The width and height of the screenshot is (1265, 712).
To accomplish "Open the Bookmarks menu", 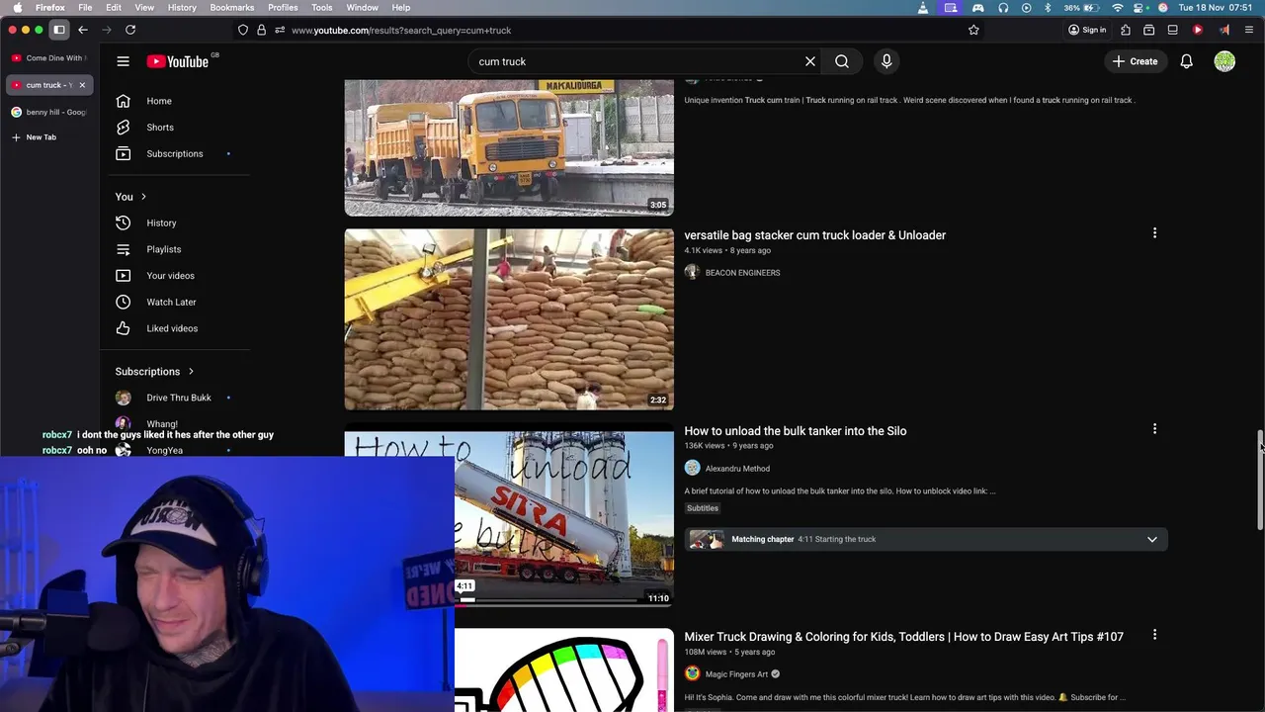I will pyautogui.click(x=232, y=7).
